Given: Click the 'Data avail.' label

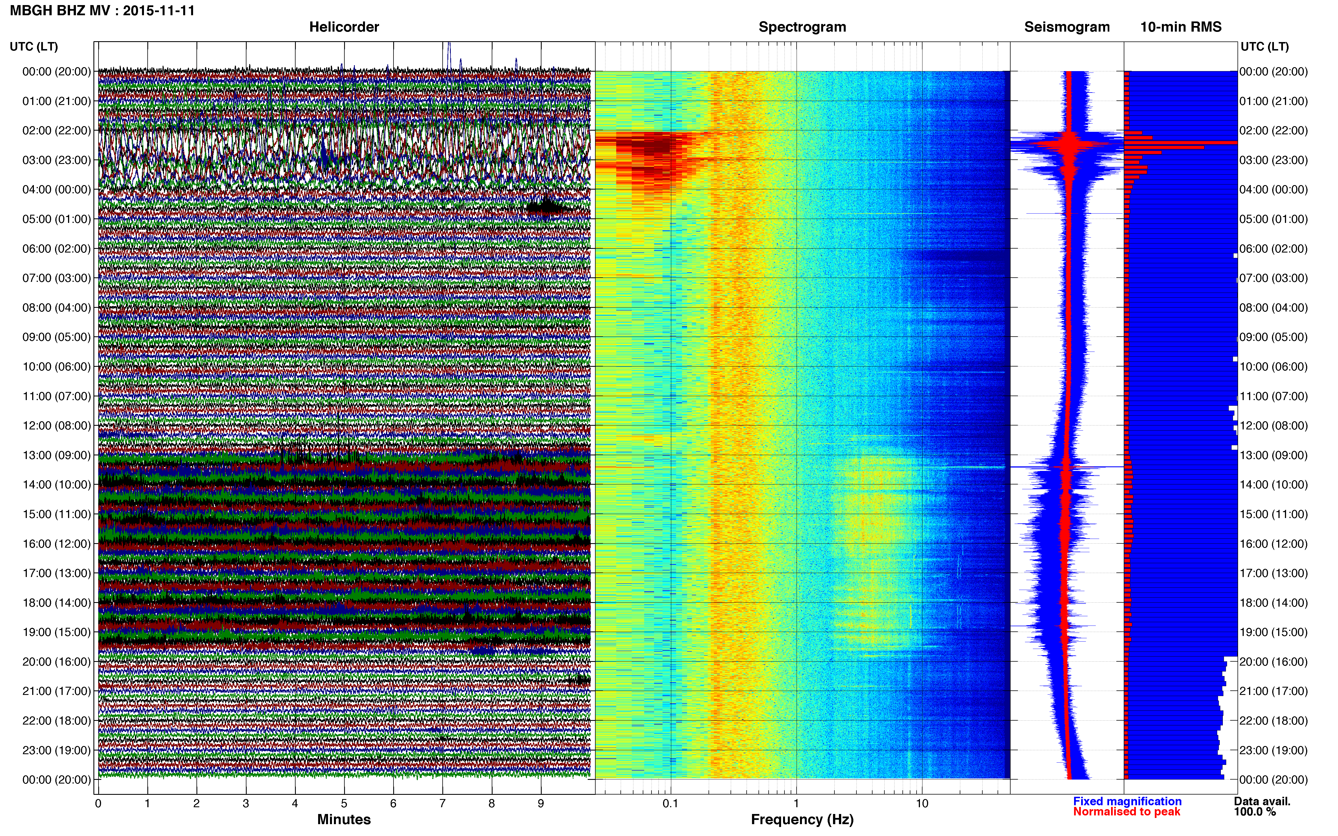Looking at the screenshot, I should 1262,801.
